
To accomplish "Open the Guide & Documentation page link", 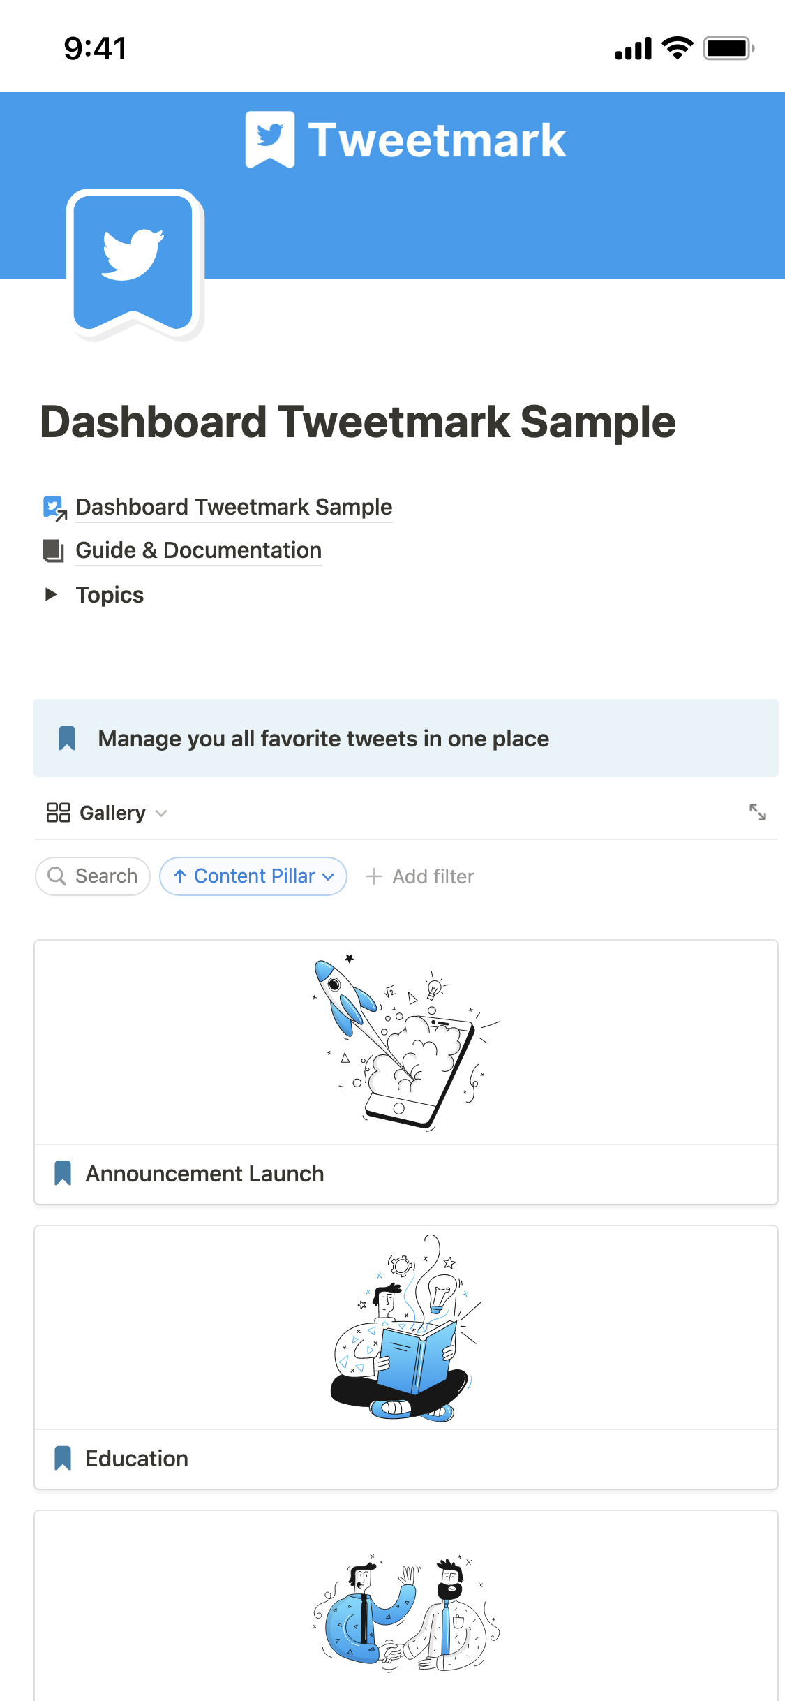I will [x=198, y=550].
